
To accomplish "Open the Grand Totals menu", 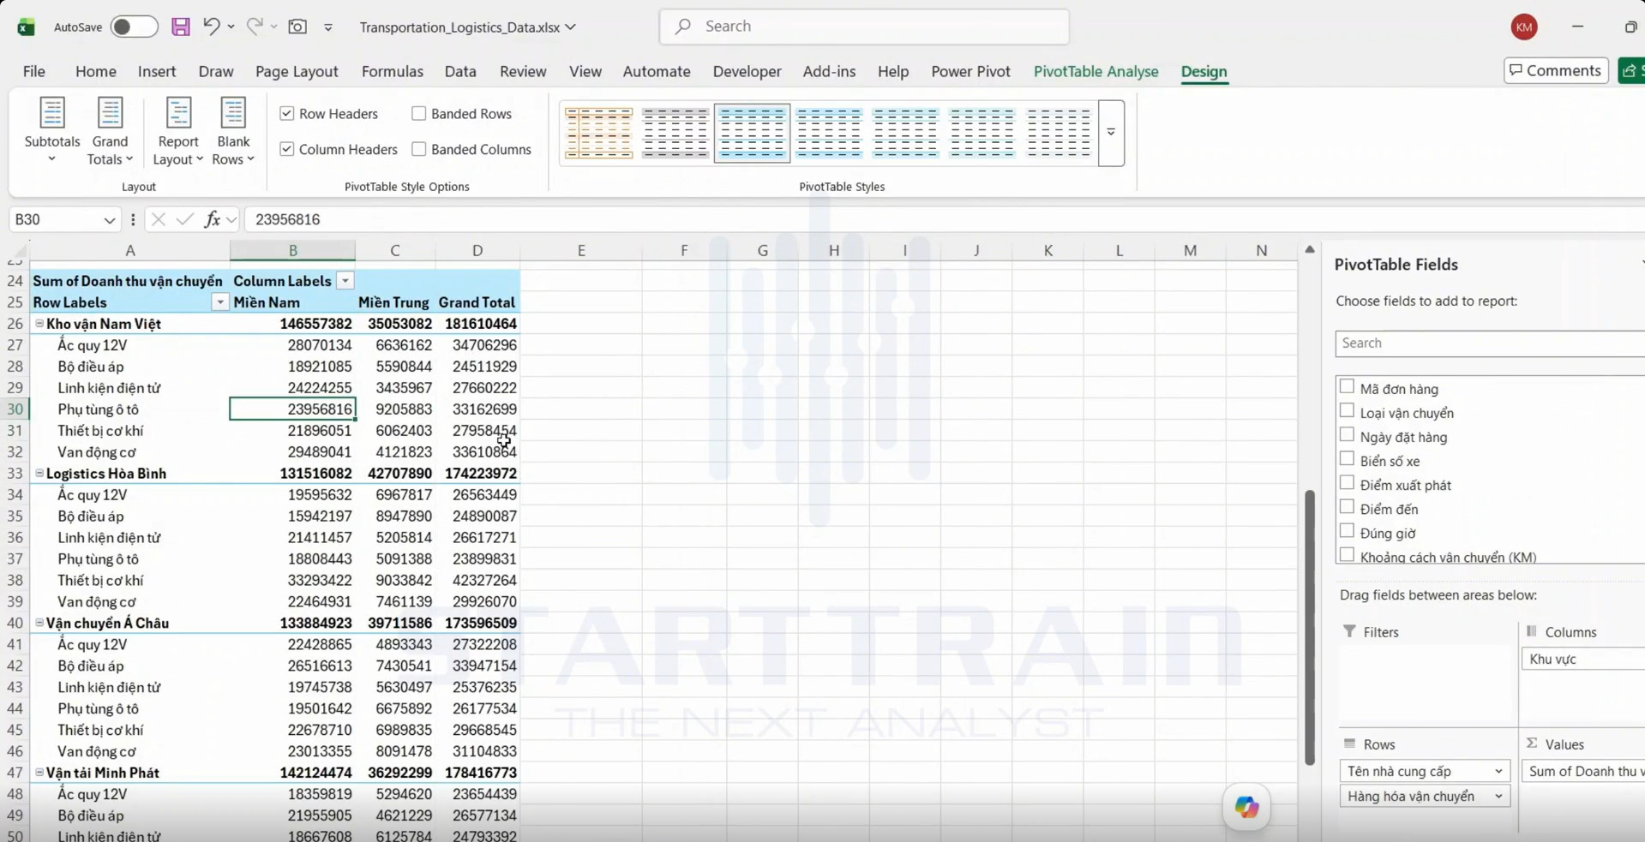I will [110, 130].
